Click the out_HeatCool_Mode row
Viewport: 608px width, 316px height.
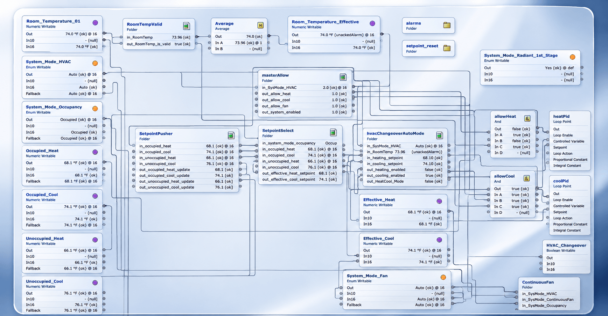click(x=405, y=181)
